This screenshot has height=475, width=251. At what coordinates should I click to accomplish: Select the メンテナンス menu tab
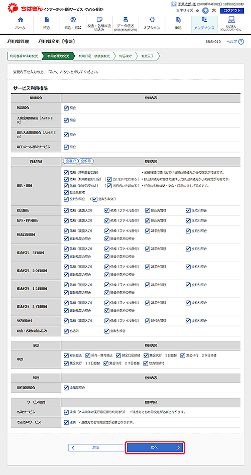[204, 24]
